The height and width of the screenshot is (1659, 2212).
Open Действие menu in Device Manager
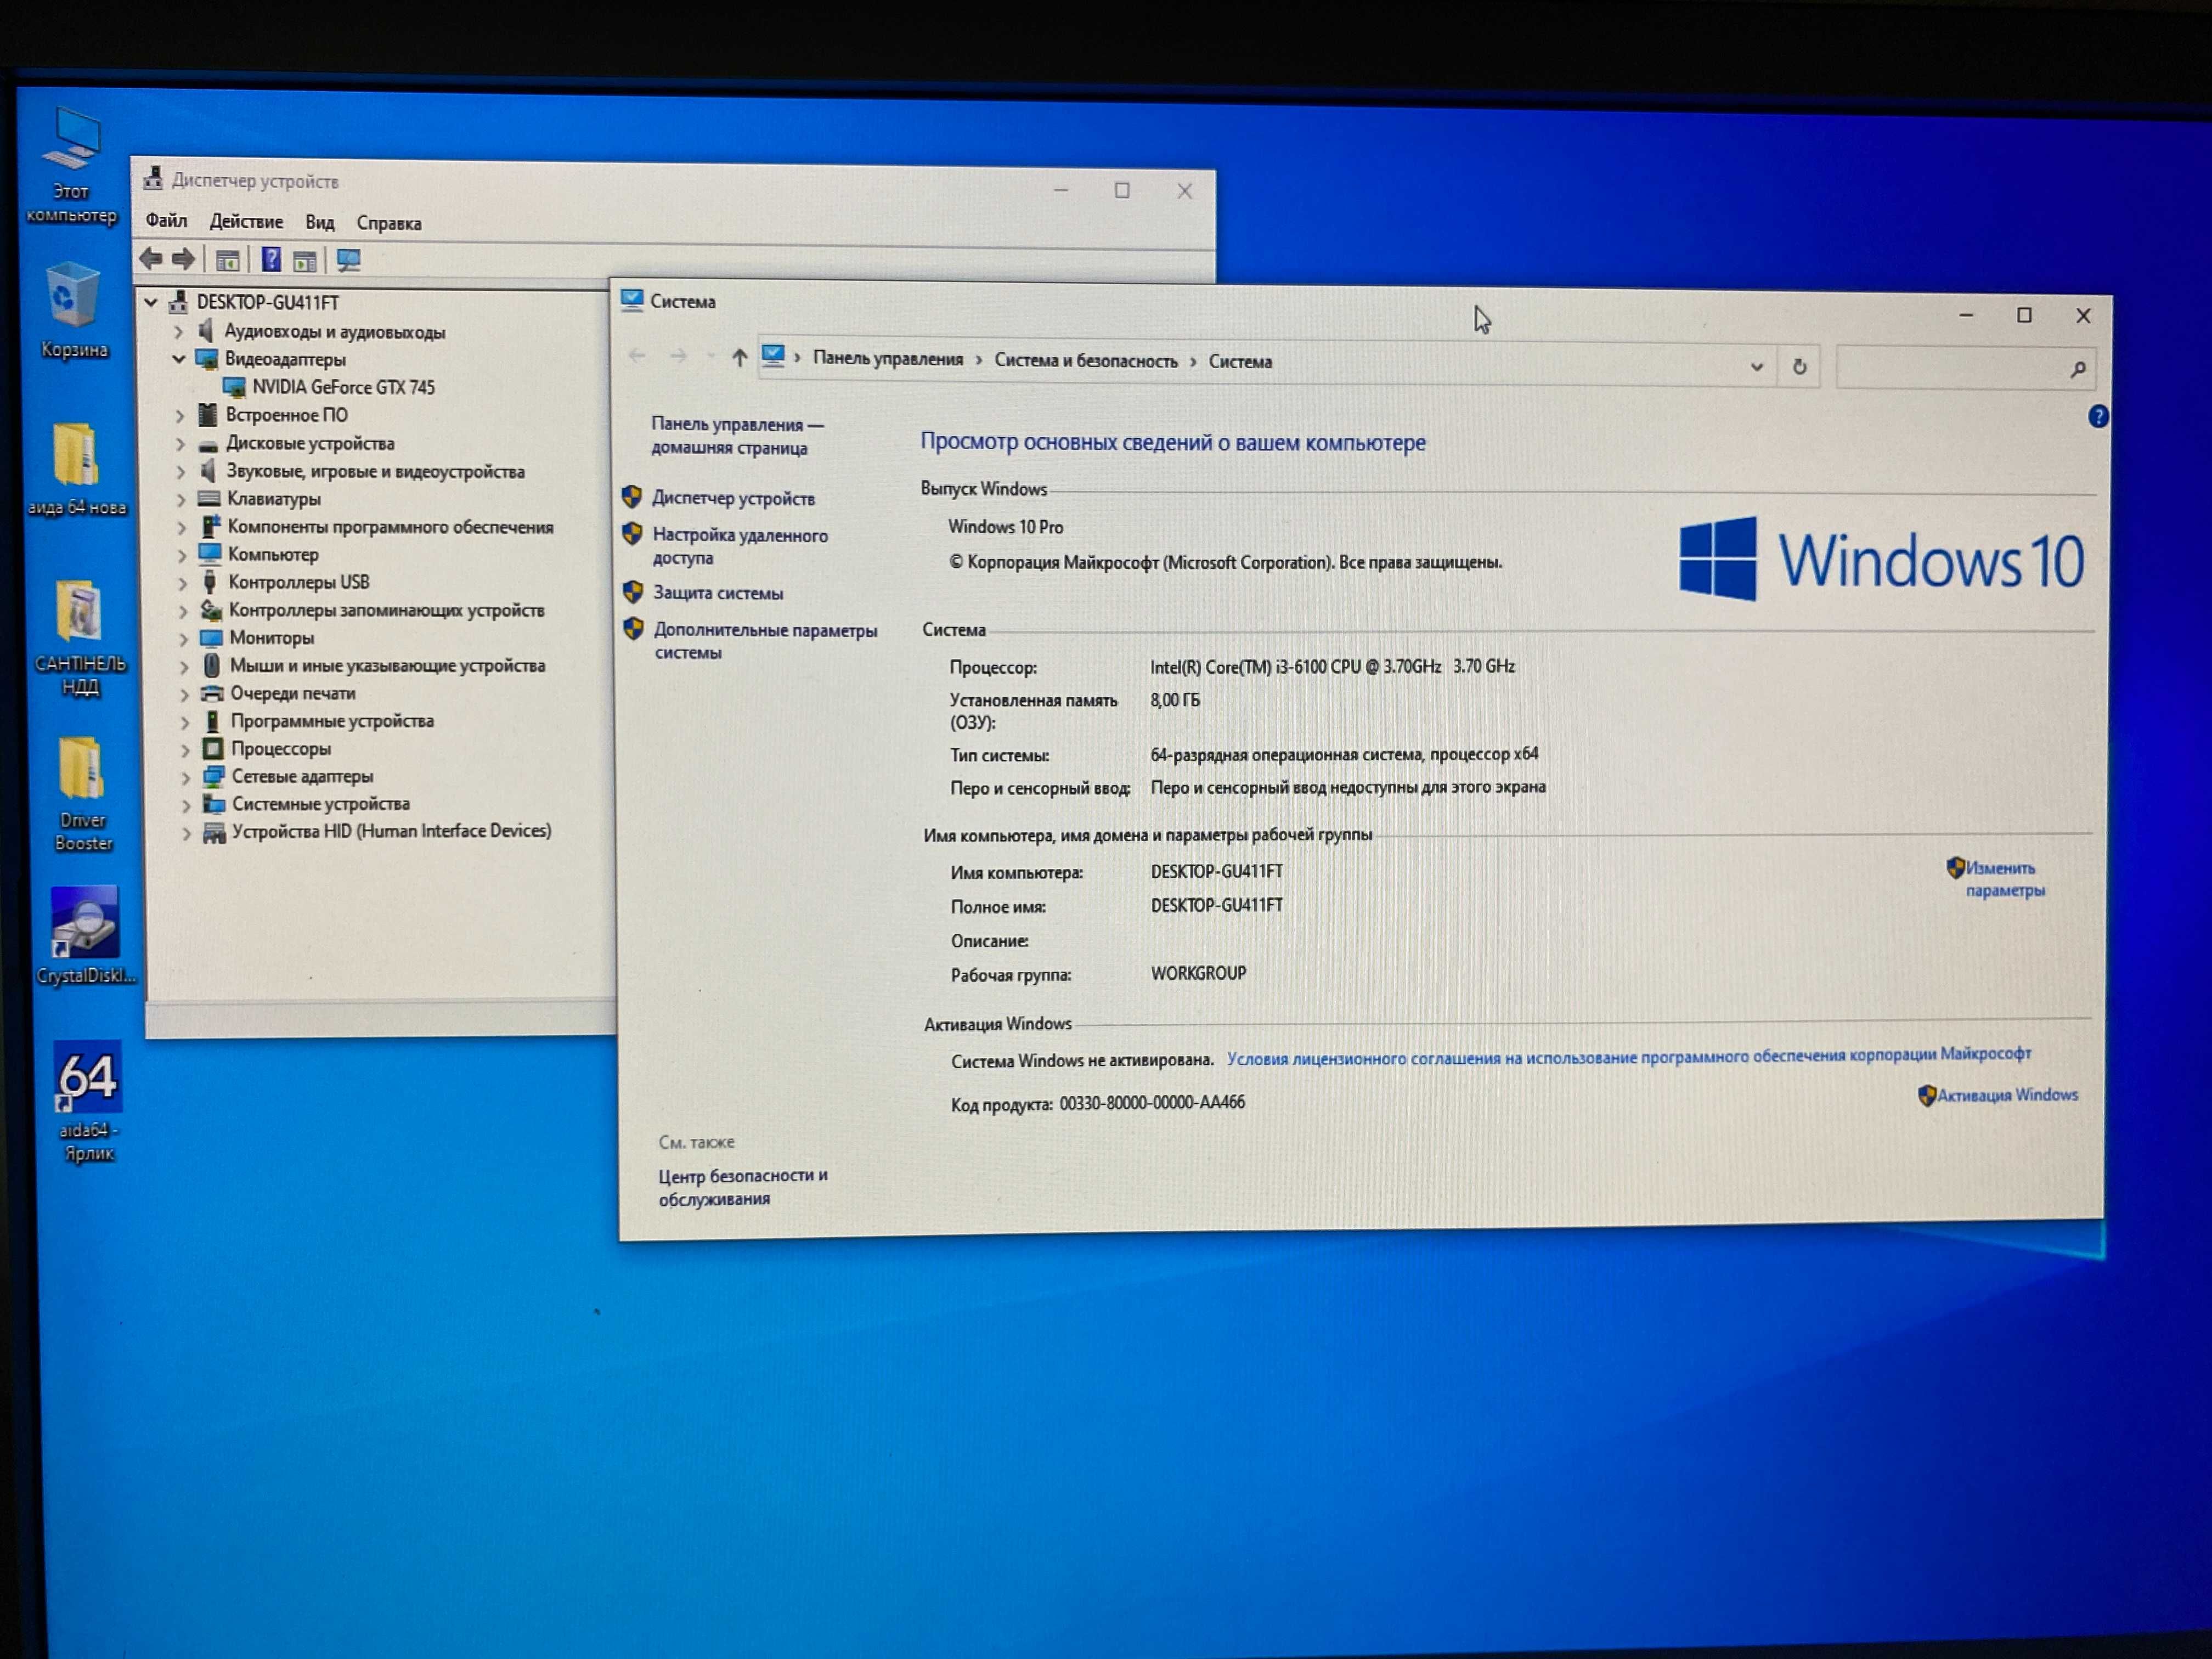click(x=246, y=221)
